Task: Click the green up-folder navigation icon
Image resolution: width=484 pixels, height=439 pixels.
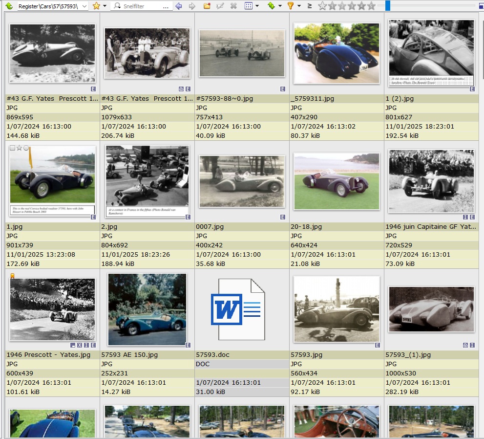Action: point(9,6)
